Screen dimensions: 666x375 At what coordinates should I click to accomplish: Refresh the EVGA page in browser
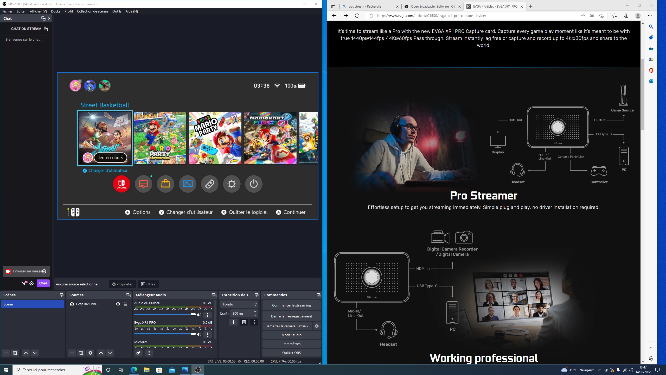[357, 16]
